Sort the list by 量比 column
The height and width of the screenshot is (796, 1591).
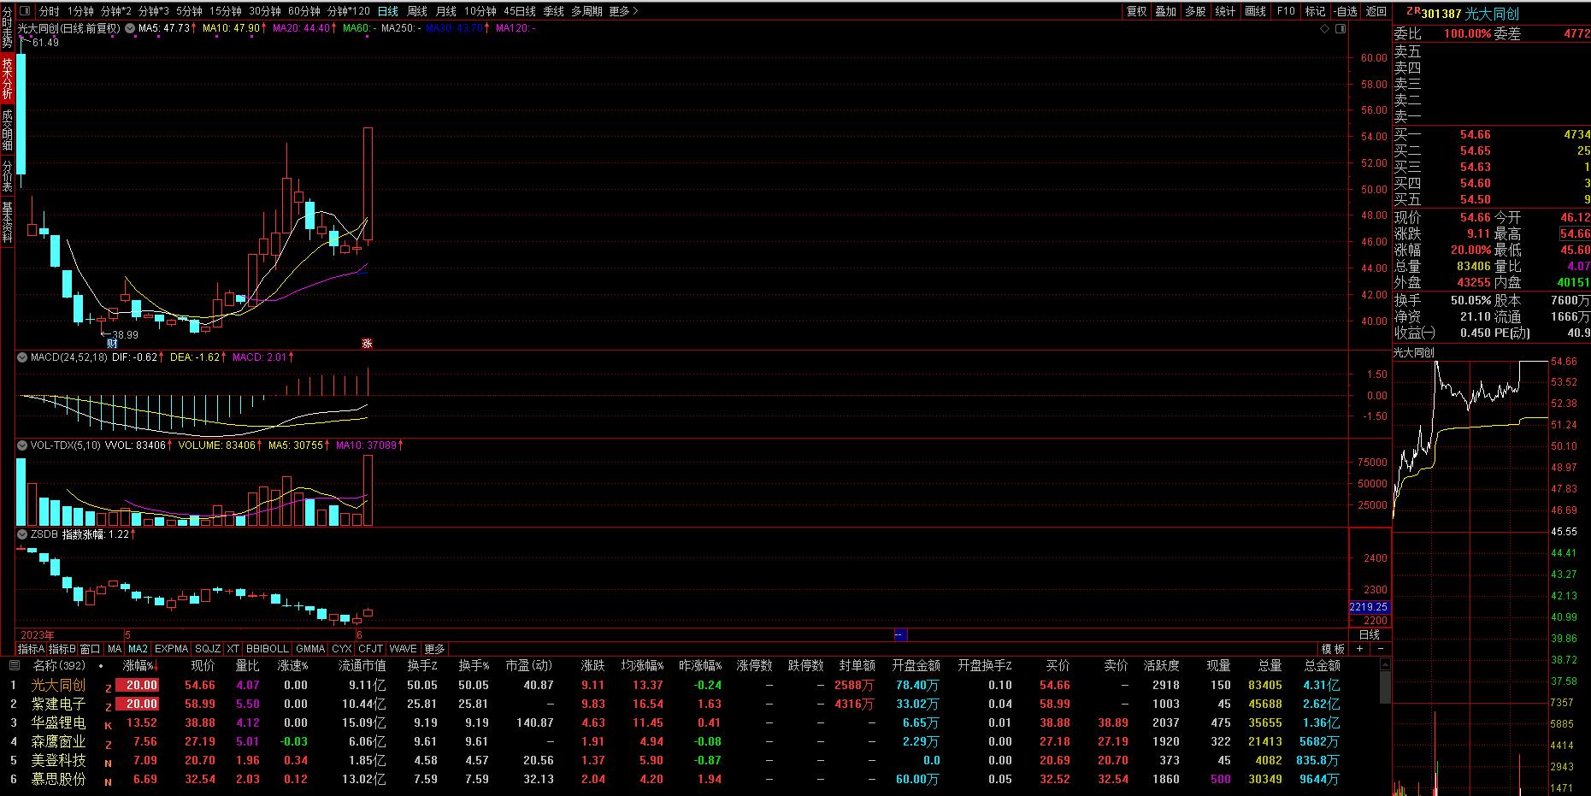click(247, 665)
